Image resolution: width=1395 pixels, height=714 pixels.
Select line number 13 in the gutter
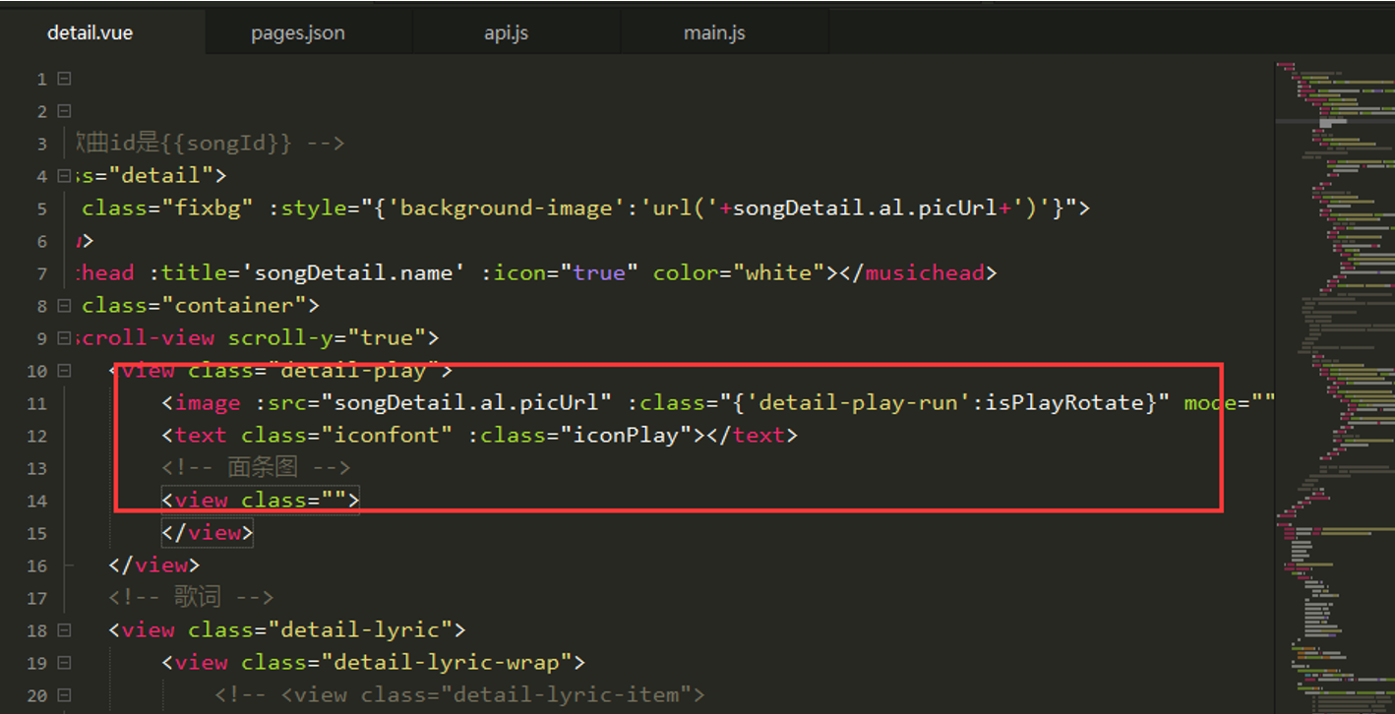[x=36, y=468]
